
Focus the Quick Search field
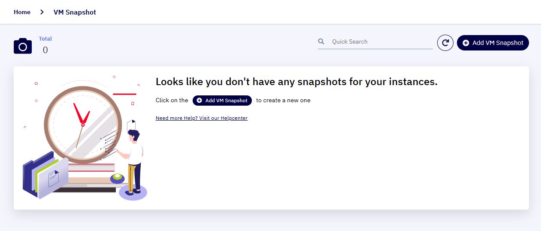(381, 41)
